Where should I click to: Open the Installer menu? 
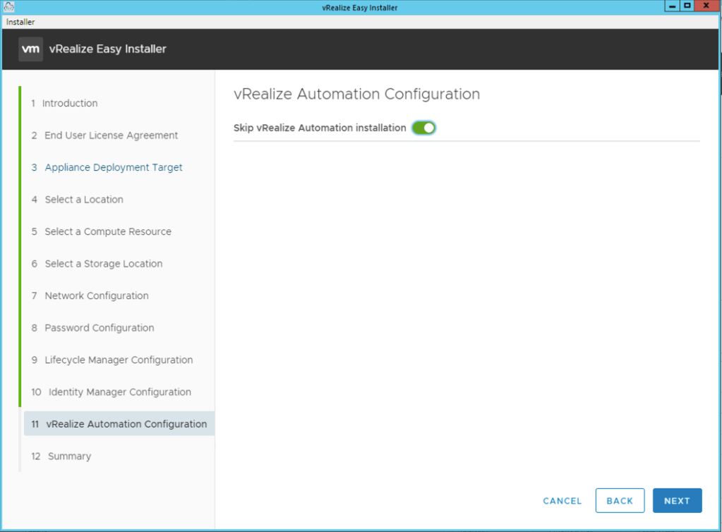[20, 22]
